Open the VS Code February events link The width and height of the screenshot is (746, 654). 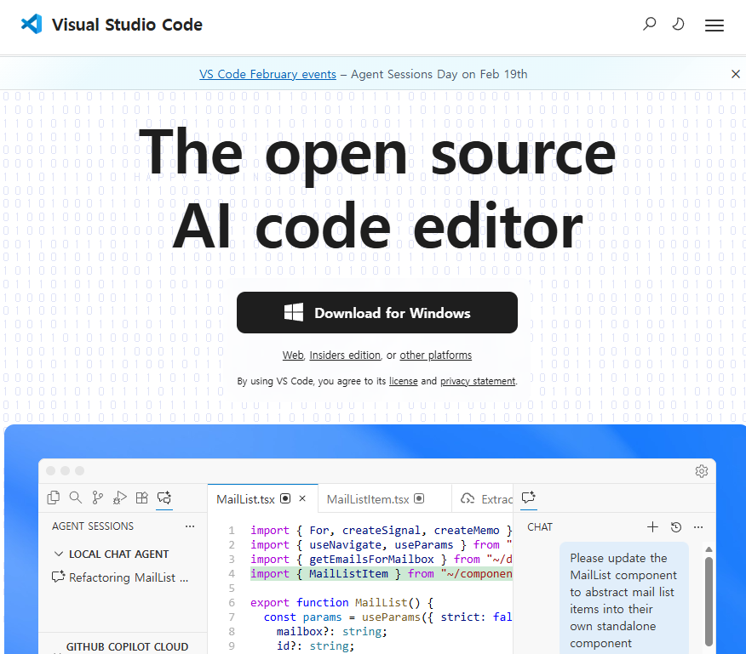coord(267,74)
